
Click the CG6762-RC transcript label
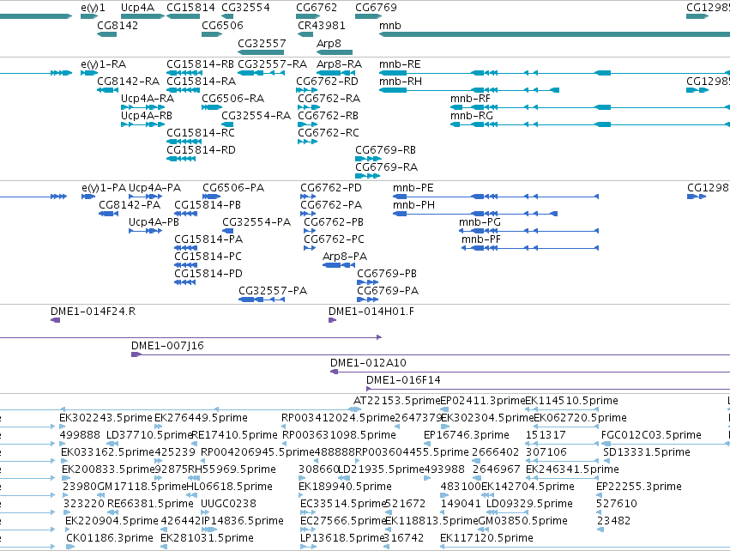point(329,133)
